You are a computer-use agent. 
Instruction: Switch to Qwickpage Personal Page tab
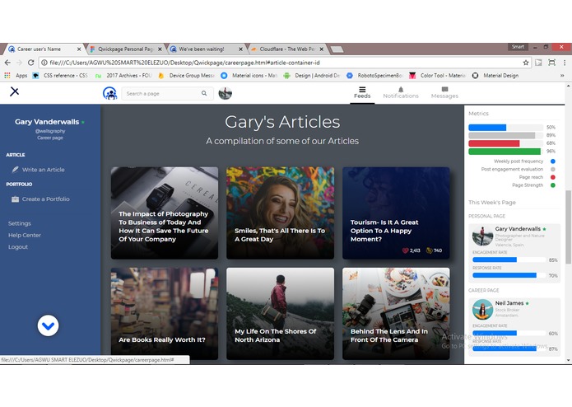(124, 49)
